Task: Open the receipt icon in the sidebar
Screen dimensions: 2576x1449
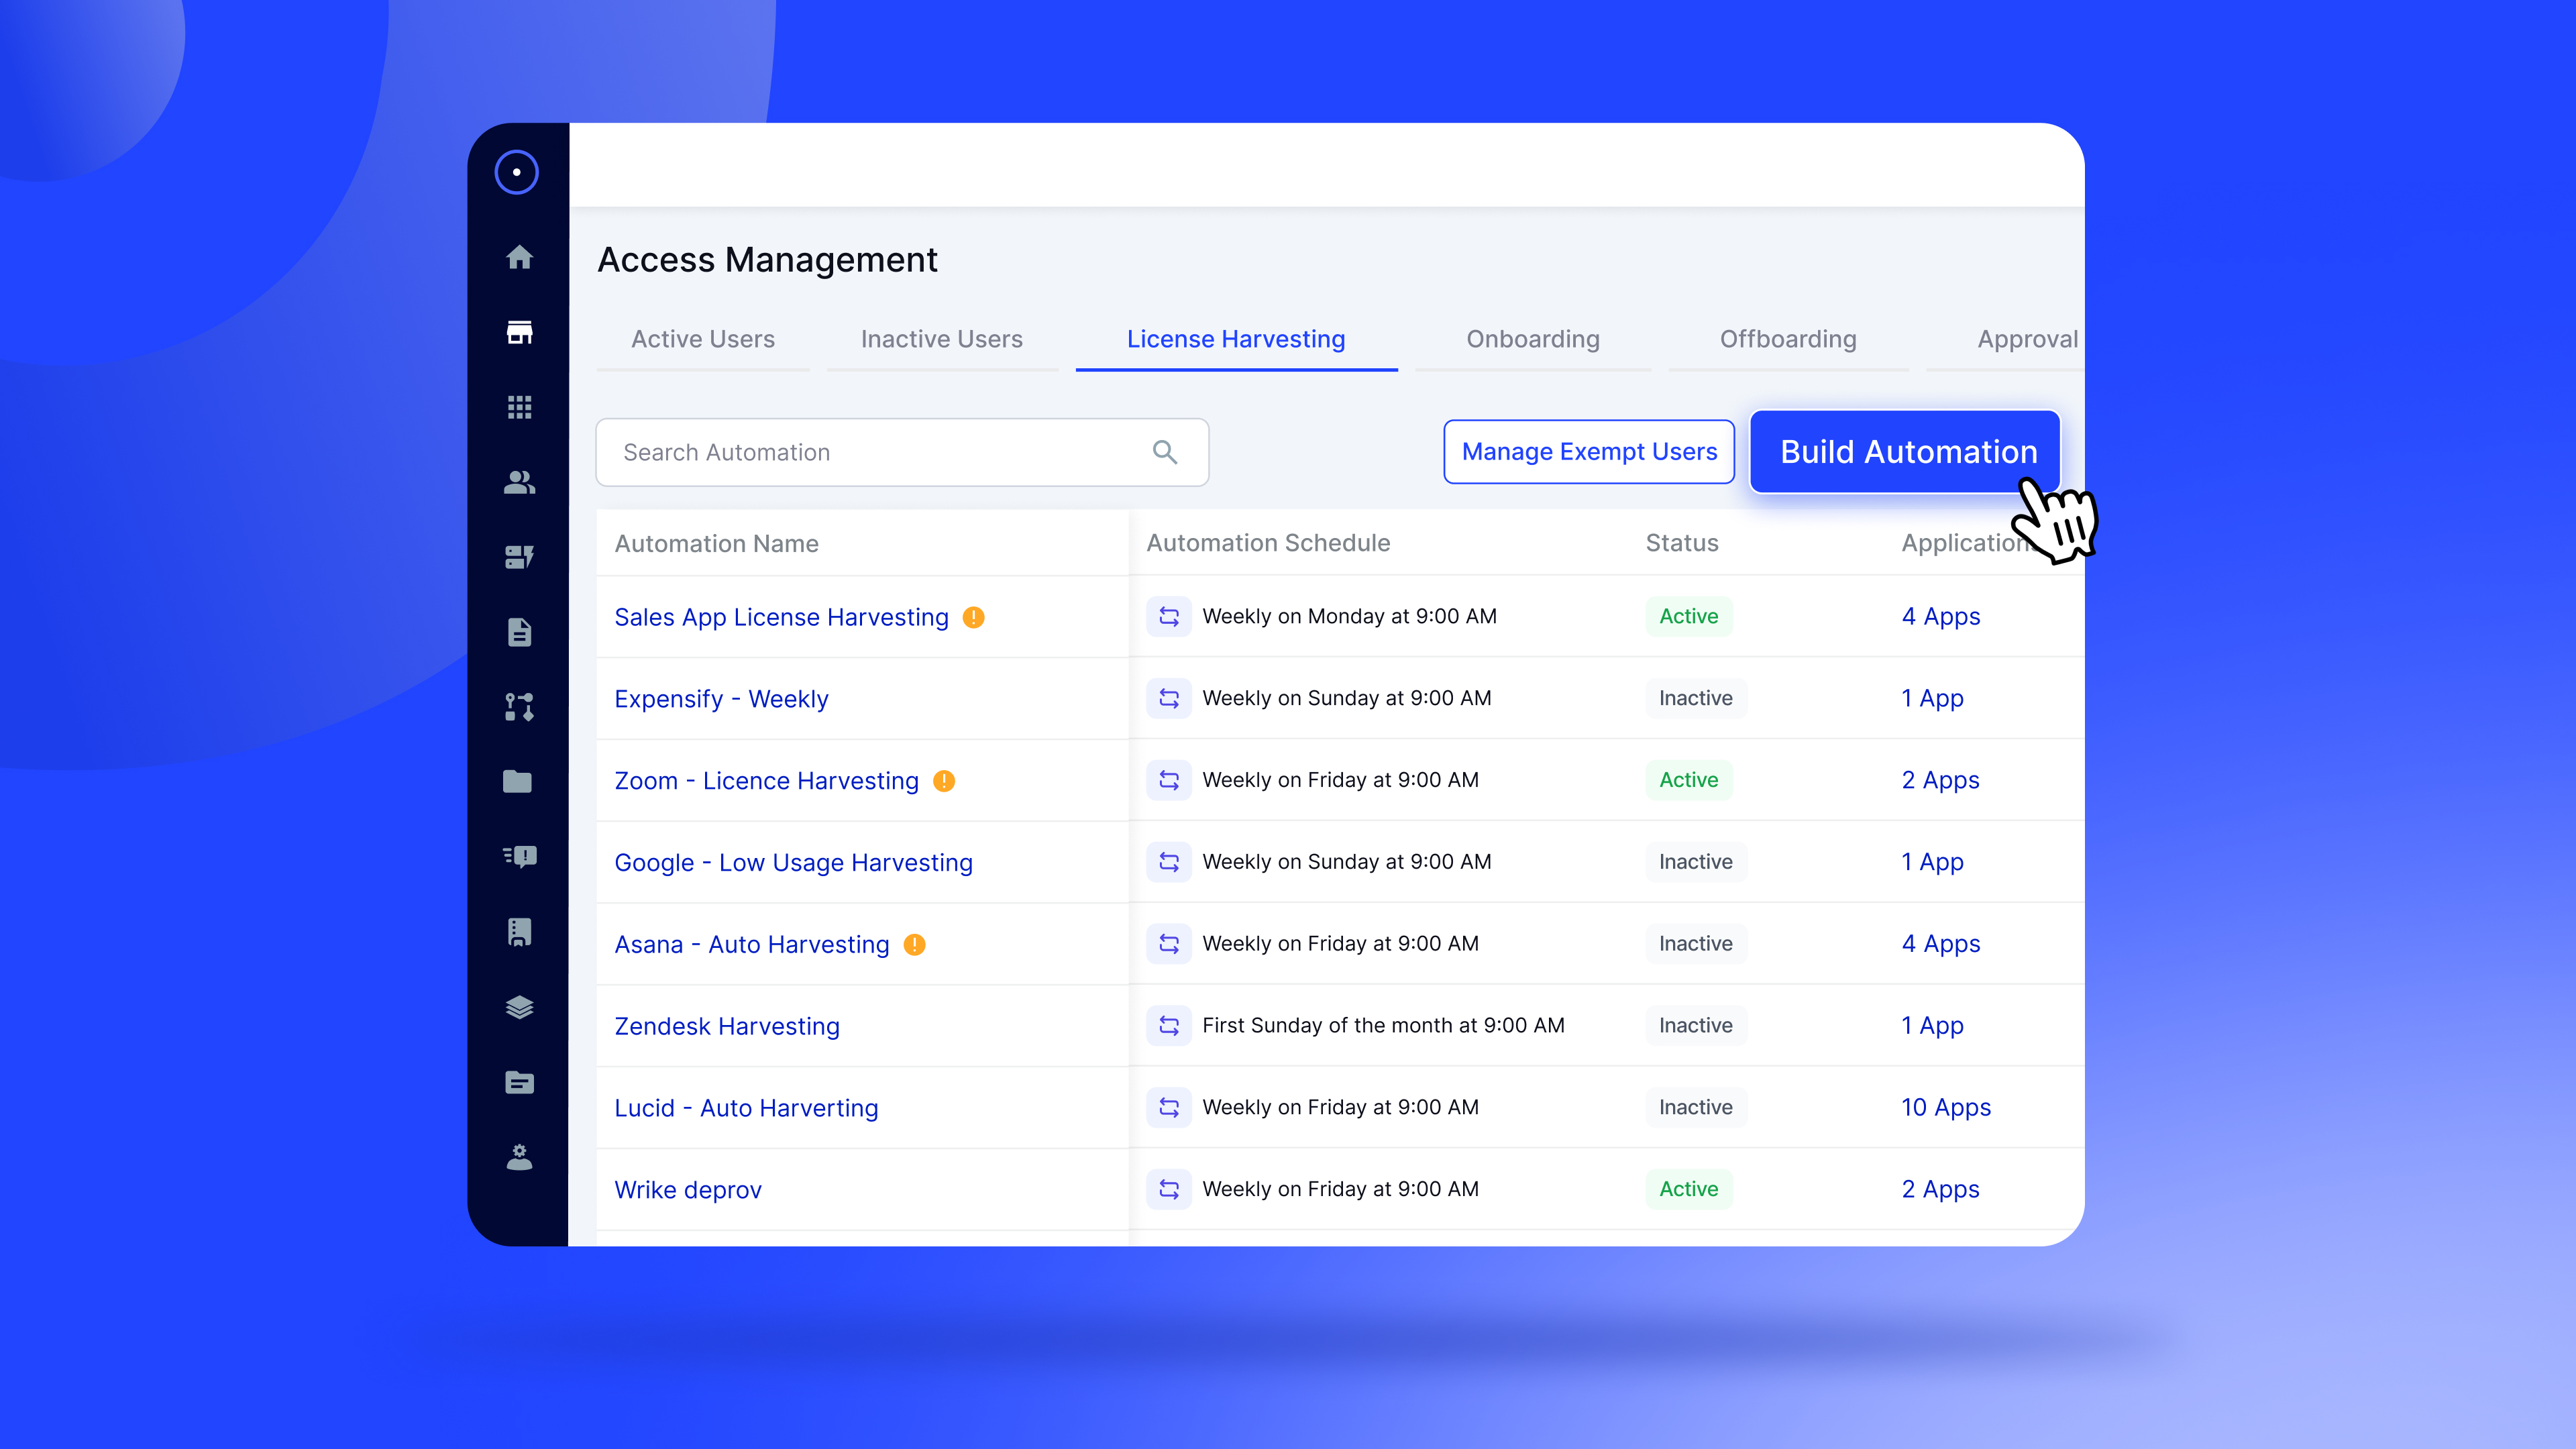Action: [x=519, y=932]
